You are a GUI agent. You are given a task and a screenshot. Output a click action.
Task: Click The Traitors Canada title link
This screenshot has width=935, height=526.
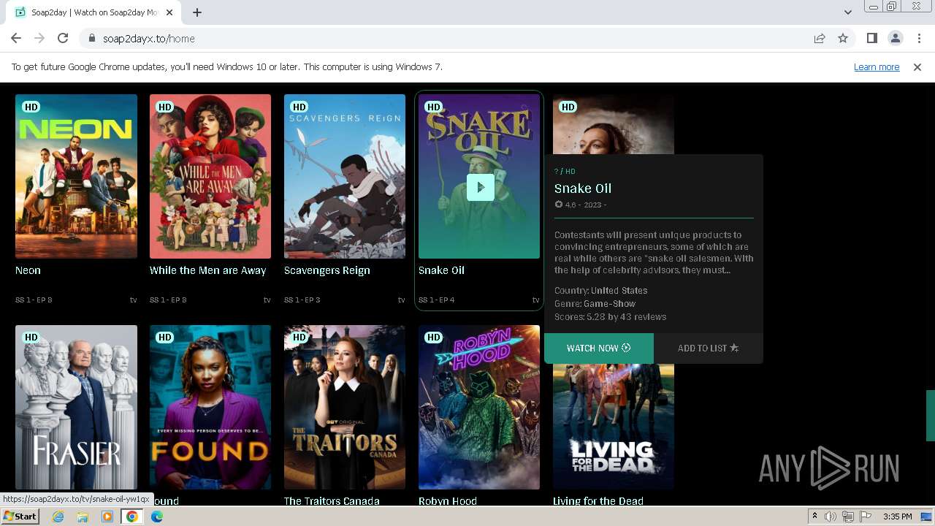tap(332, 501)
